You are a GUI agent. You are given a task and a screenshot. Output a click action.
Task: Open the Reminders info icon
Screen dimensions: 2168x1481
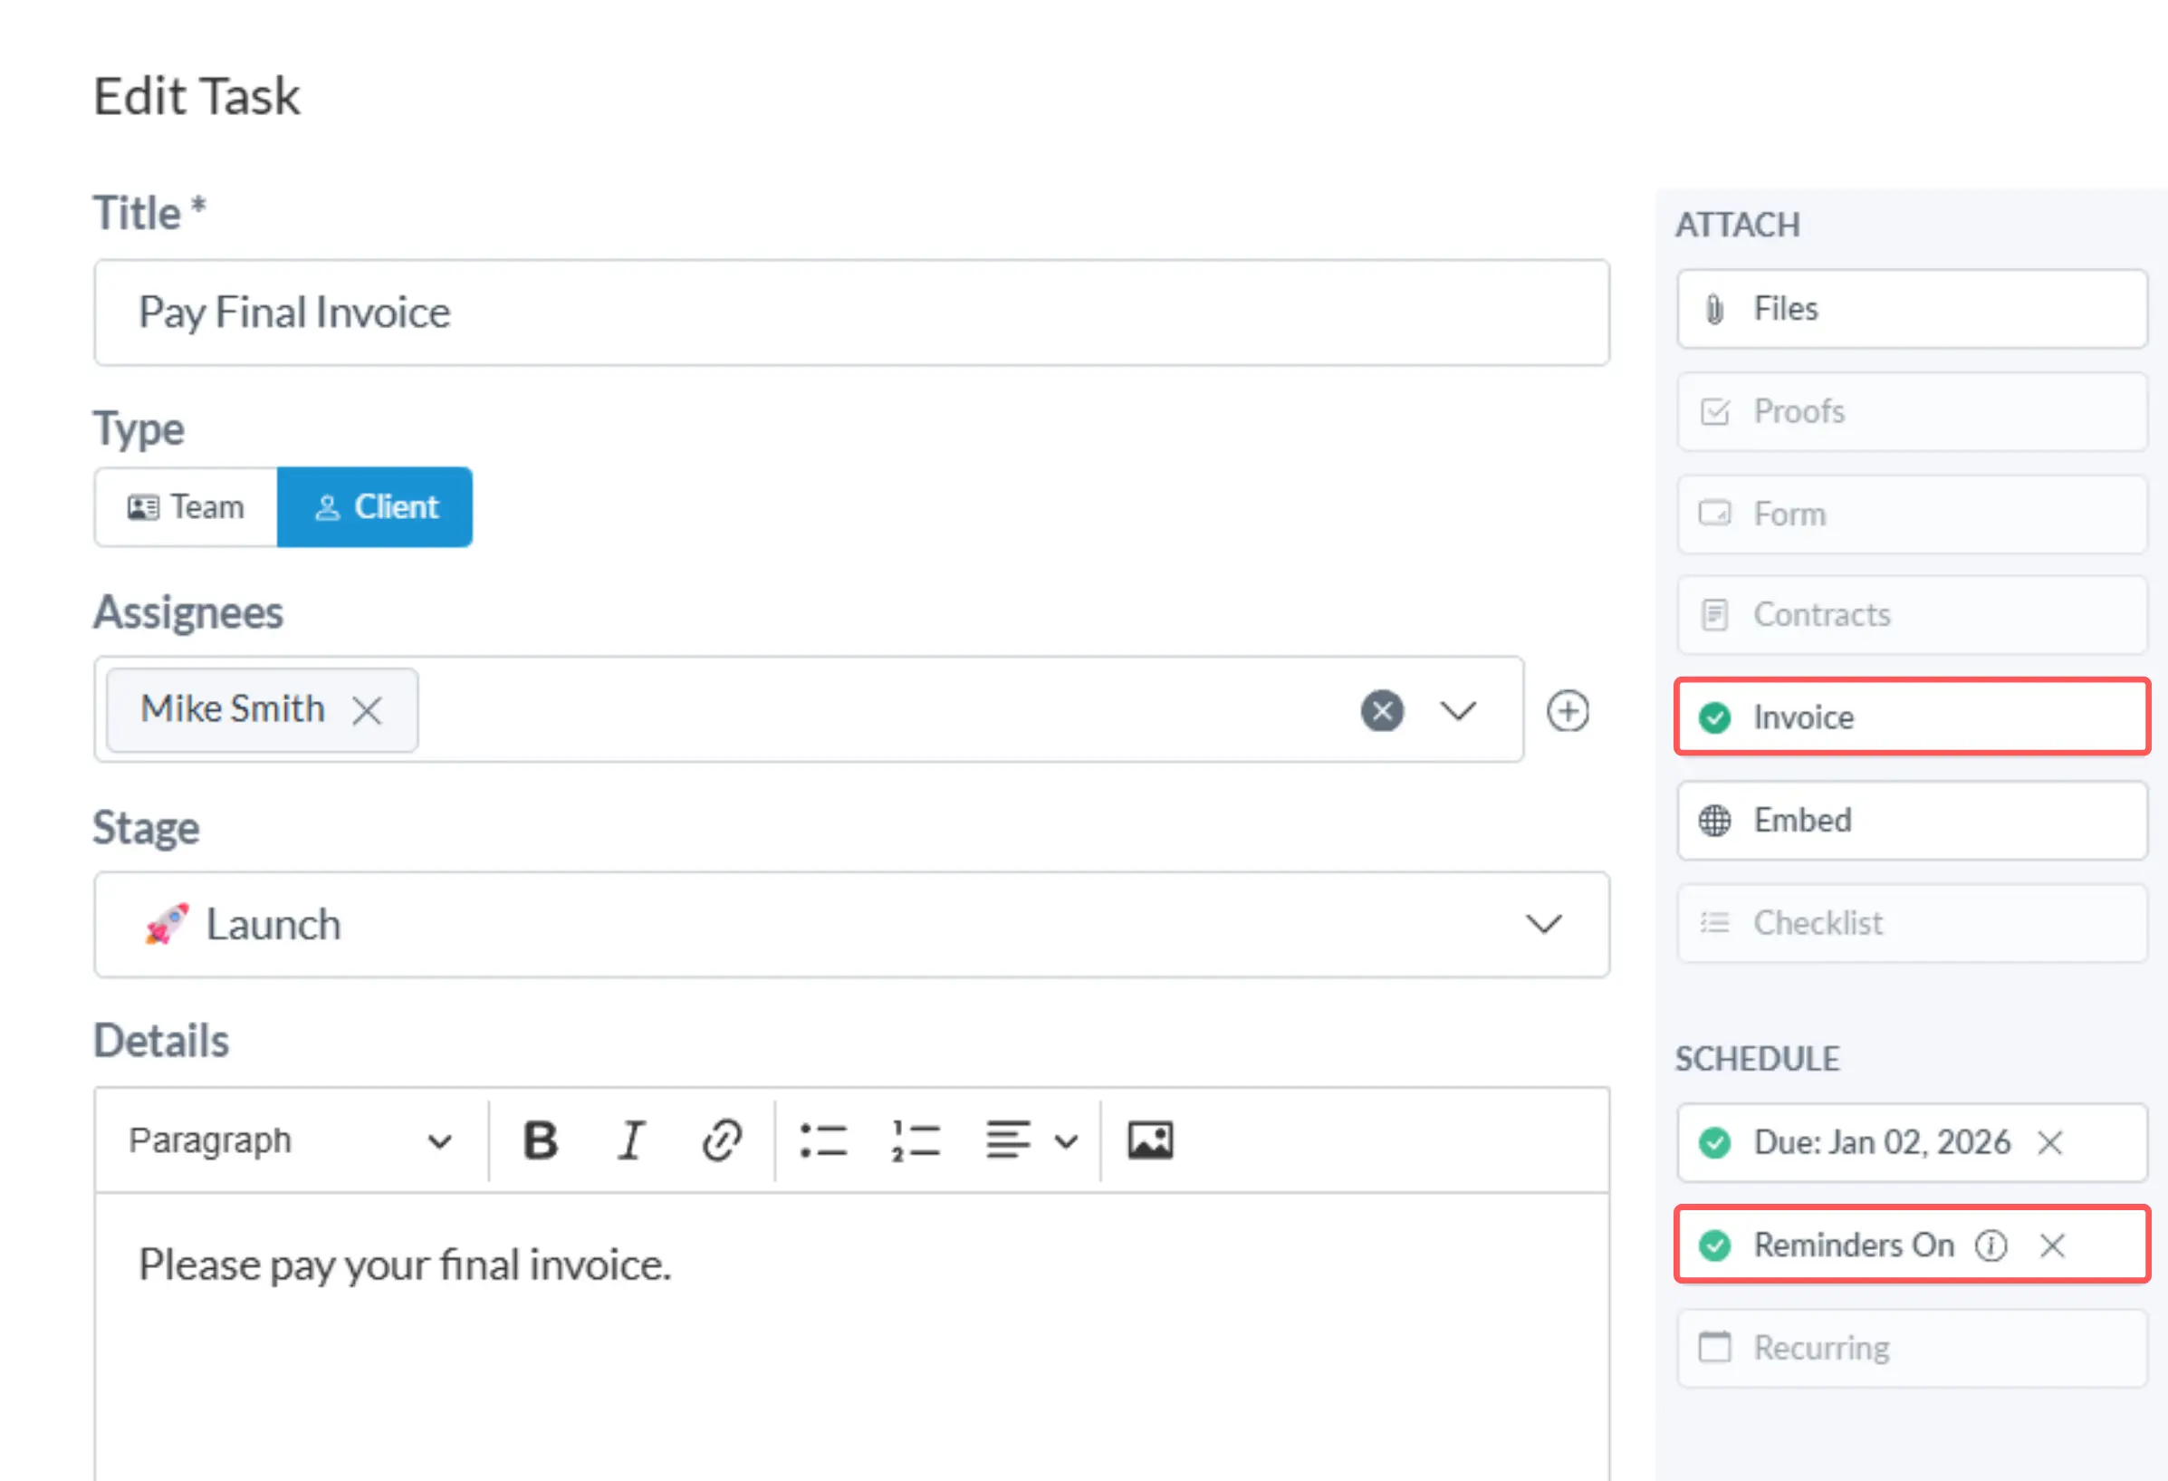click(1991, 1245)
